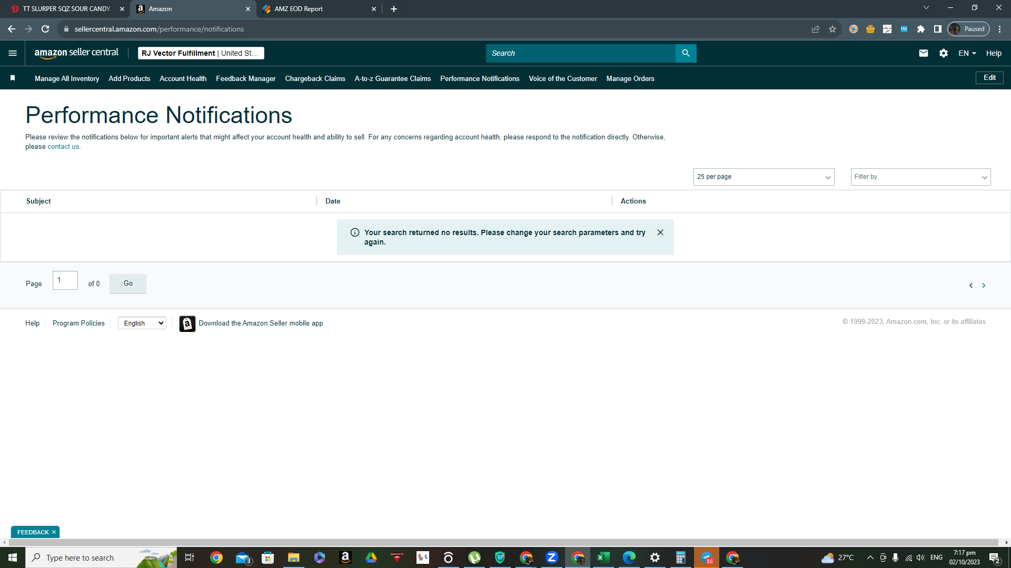
Task: Open the hamburger navigation menu
Action: [x=13, y=53]
